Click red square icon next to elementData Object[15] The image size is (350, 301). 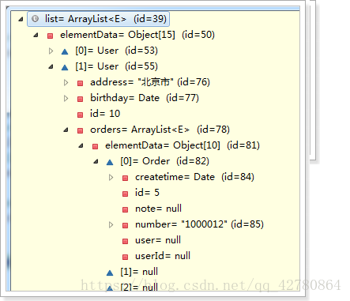coord(50,36)
